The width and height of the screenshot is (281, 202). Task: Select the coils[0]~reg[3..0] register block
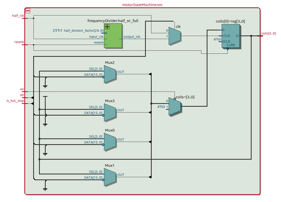point(230,37)
